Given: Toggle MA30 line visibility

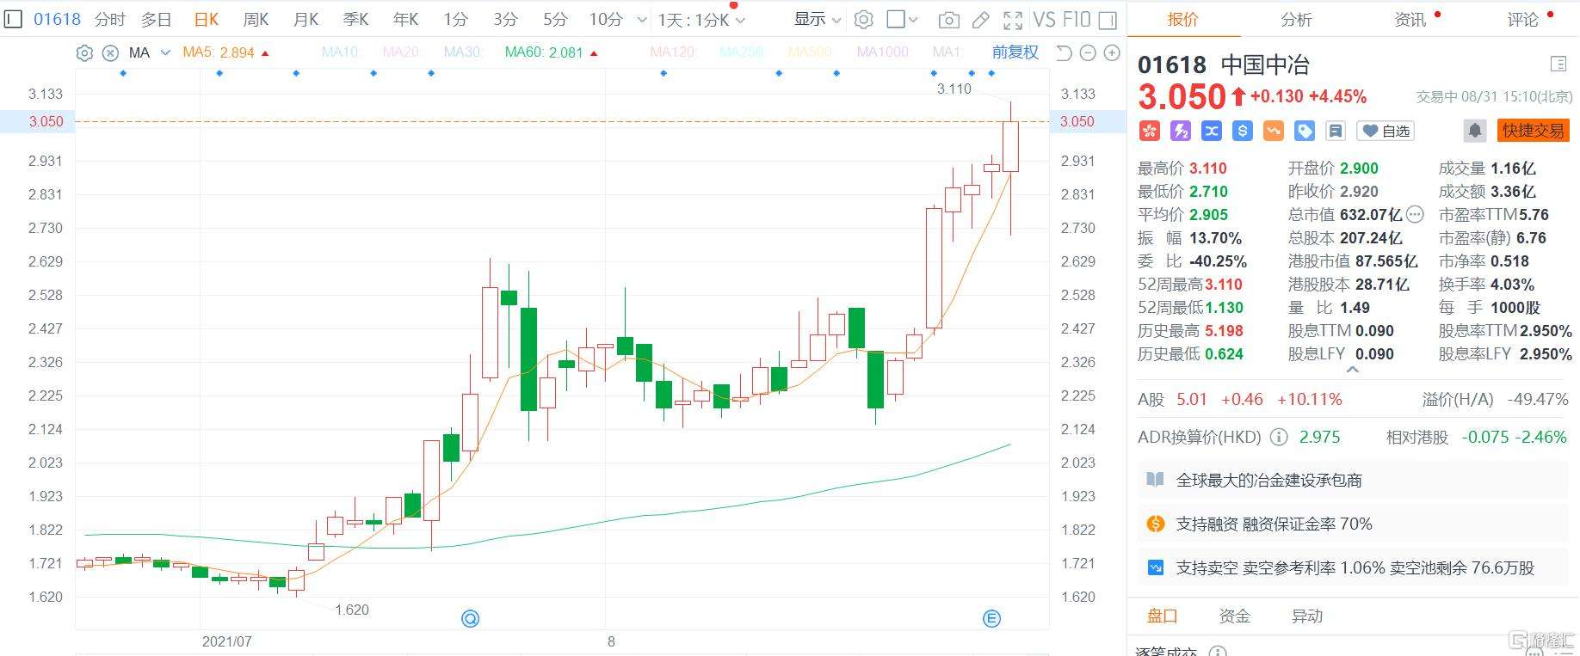Looking at the screenshot, I should [463, 52].
